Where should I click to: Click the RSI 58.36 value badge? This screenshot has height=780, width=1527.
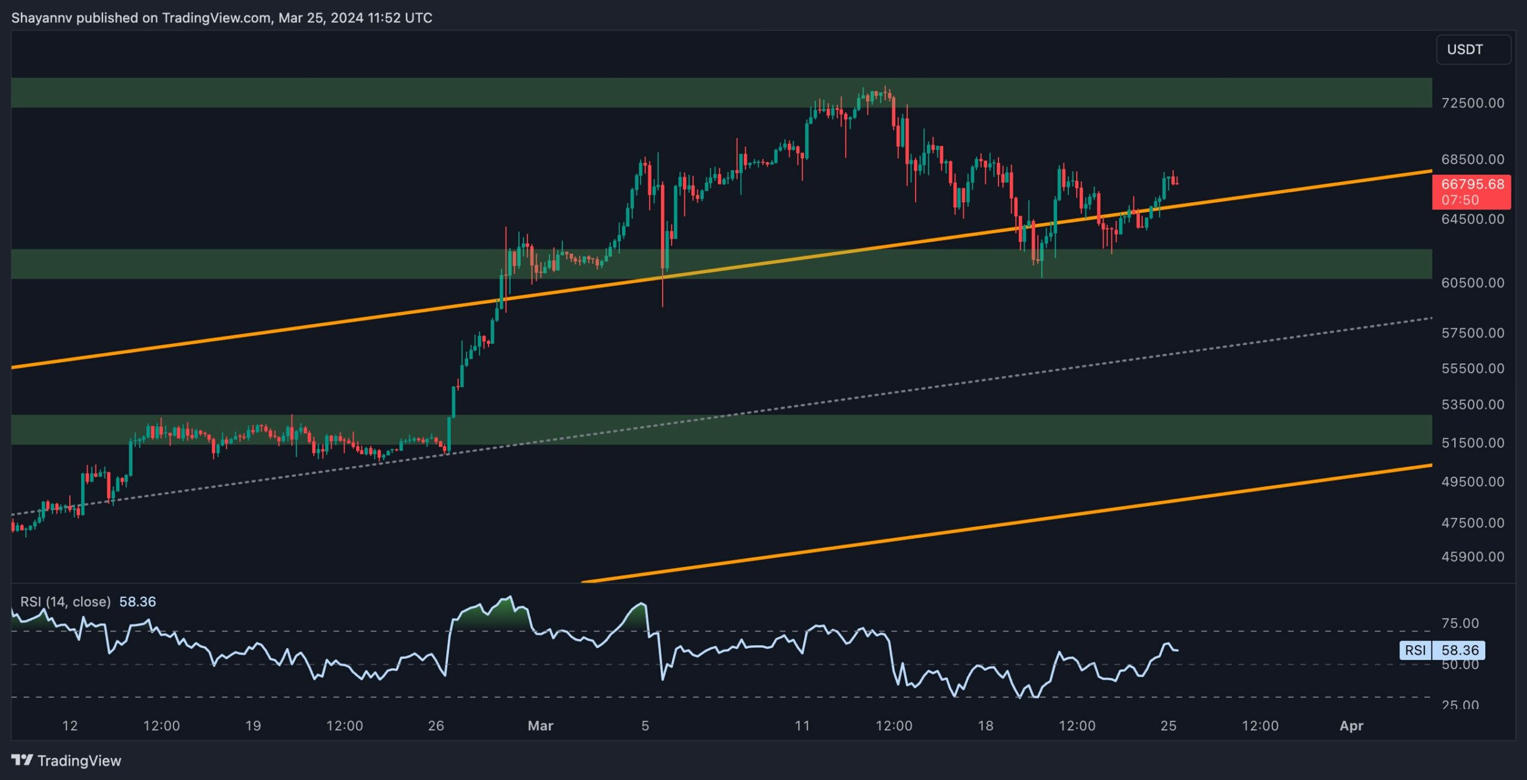coord(1442,650)
